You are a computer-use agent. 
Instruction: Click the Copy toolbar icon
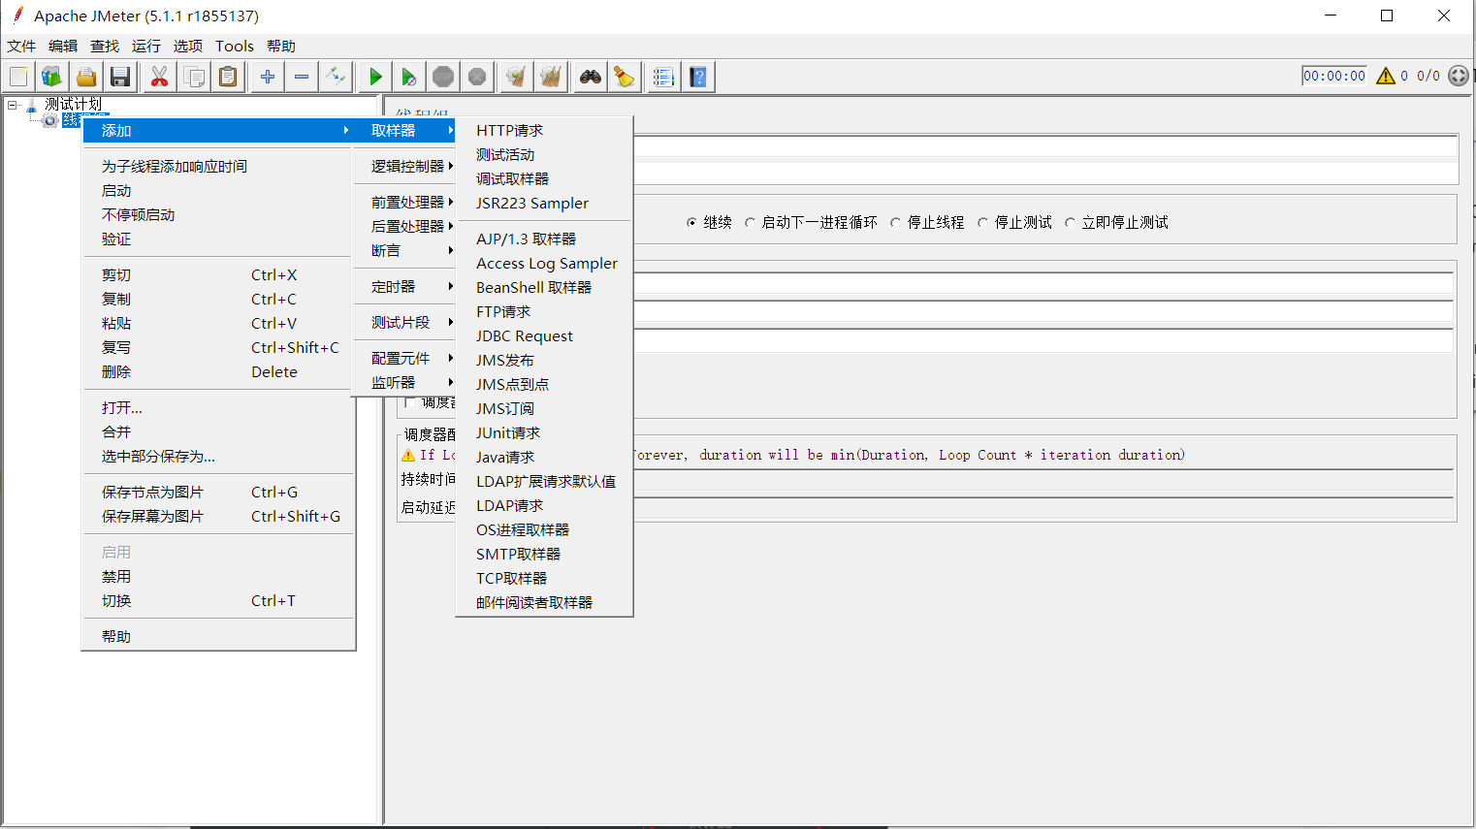tap(194, 77)
